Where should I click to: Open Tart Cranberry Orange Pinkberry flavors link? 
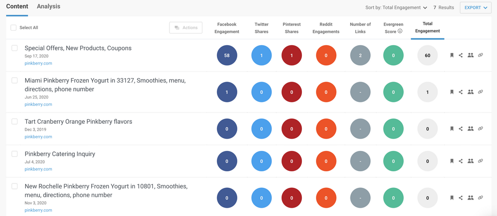(x=78, y=121)
